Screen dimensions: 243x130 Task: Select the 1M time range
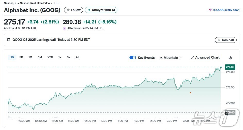tap(30, 57)
